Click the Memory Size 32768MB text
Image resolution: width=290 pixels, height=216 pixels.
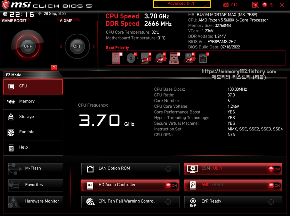click(210, 26)
